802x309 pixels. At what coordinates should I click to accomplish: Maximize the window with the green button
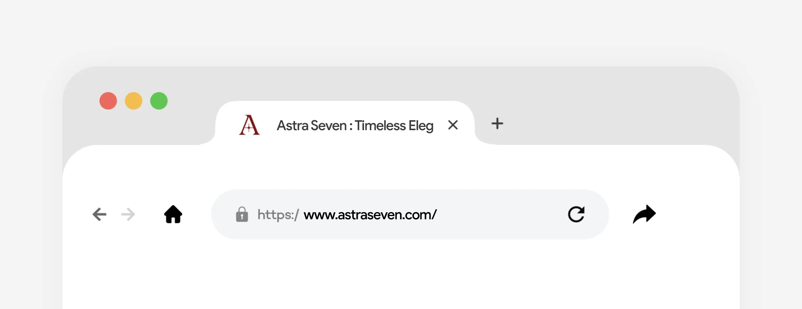click(159, 101)
